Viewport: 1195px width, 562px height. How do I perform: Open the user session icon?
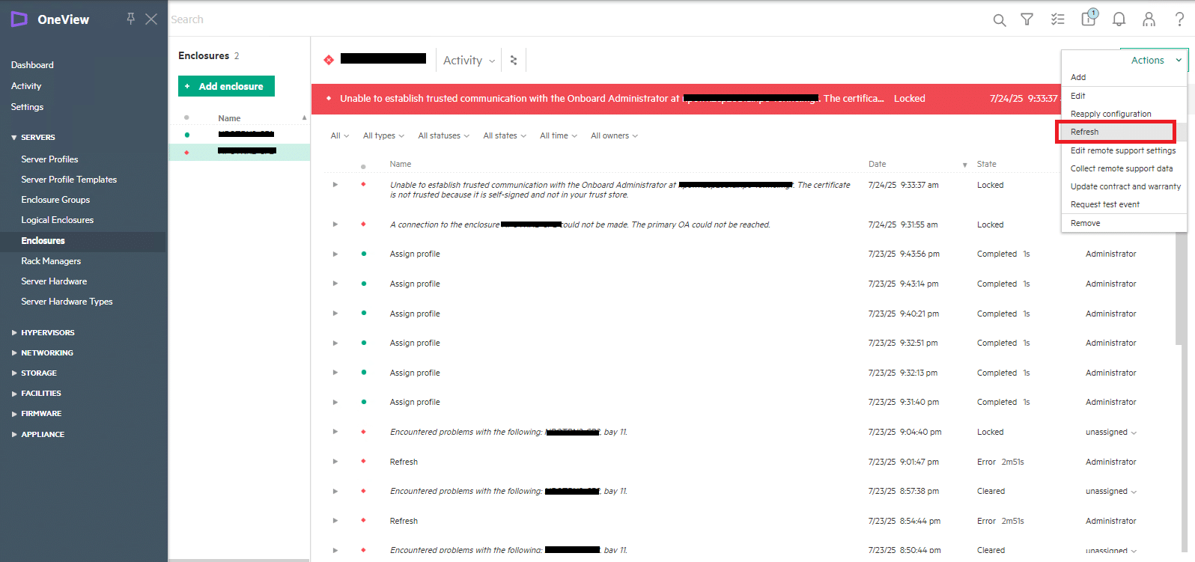(1149, 19)
